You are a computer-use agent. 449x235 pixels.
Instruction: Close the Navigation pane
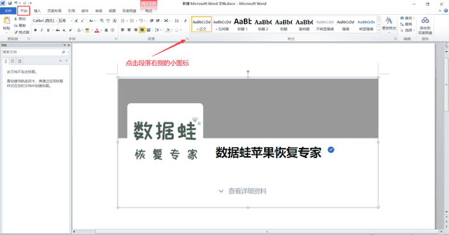(69, 45)
